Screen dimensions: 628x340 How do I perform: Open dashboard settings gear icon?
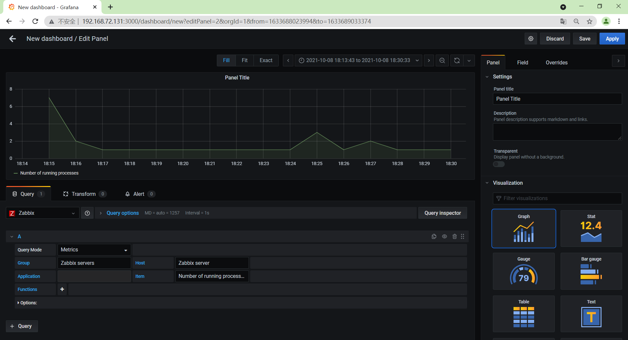(531, 39)
